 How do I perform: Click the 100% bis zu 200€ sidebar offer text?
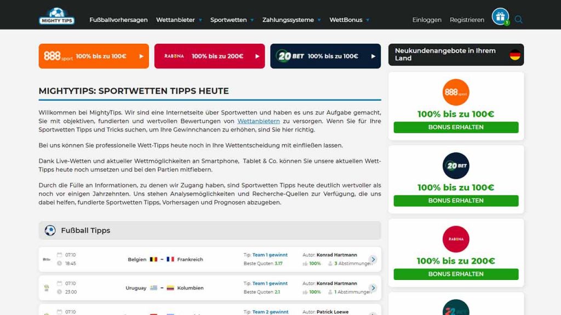click(x=456, y=261)
